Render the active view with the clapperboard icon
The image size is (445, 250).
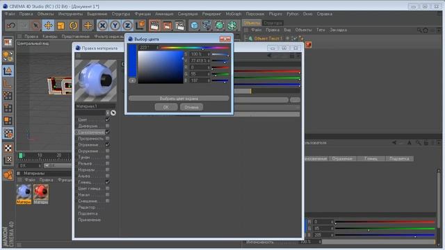[x=154, y=26]
